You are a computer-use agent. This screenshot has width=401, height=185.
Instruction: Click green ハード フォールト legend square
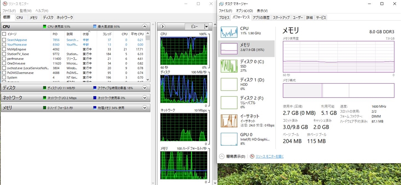[x=45, y=108]
